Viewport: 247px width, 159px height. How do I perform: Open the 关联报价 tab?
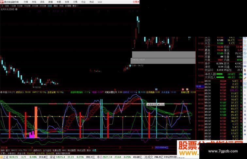pyautogui.click(x=12, y=153)
